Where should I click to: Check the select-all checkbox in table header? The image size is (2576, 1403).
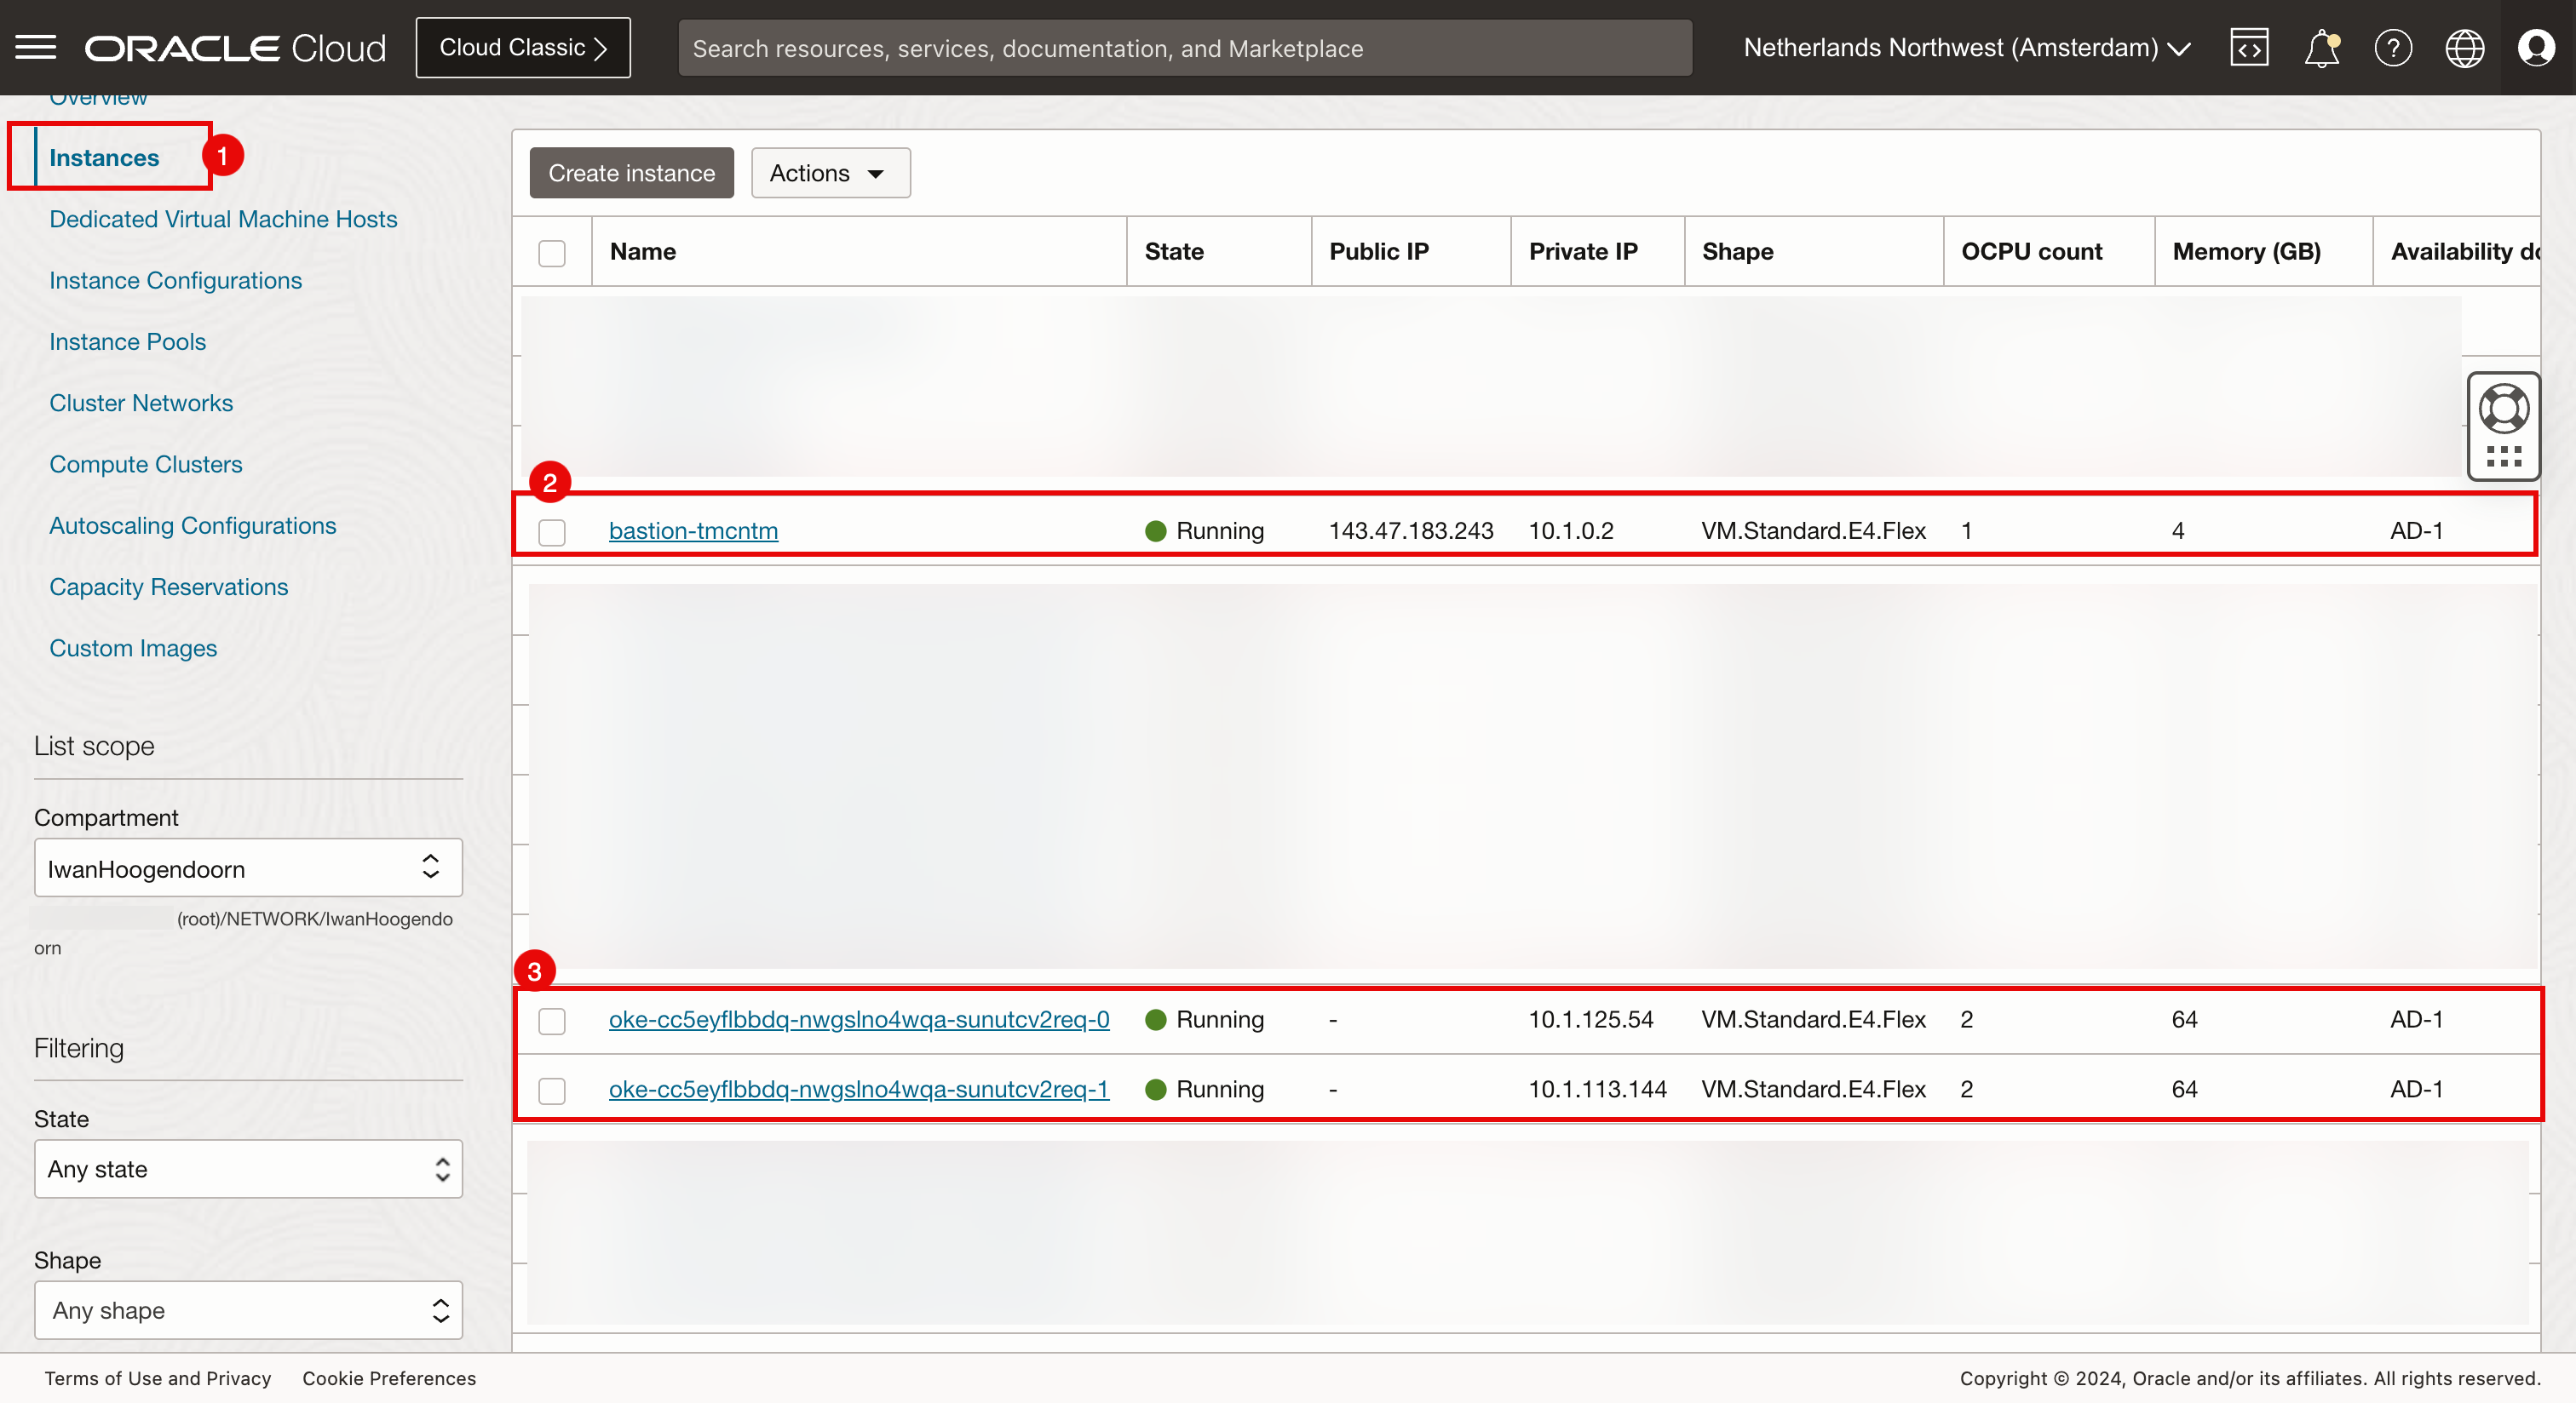click(x=552, y=253)
